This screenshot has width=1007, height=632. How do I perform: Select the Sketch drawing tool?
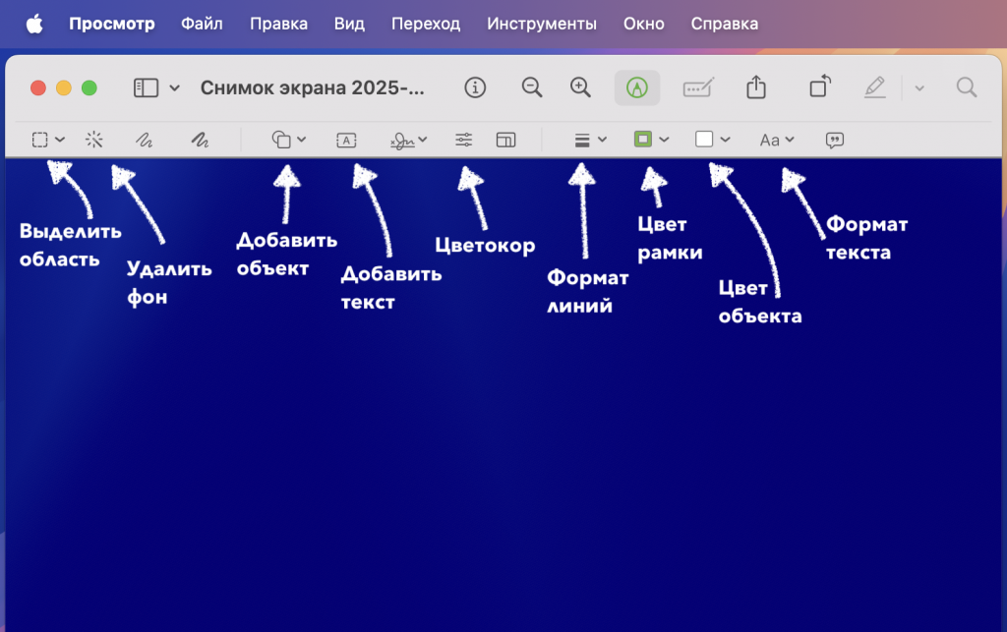point(144,140)
